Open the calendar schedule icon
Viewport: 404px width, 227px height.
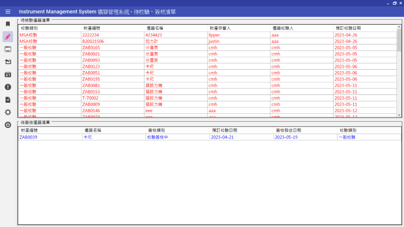click(8, 74)
